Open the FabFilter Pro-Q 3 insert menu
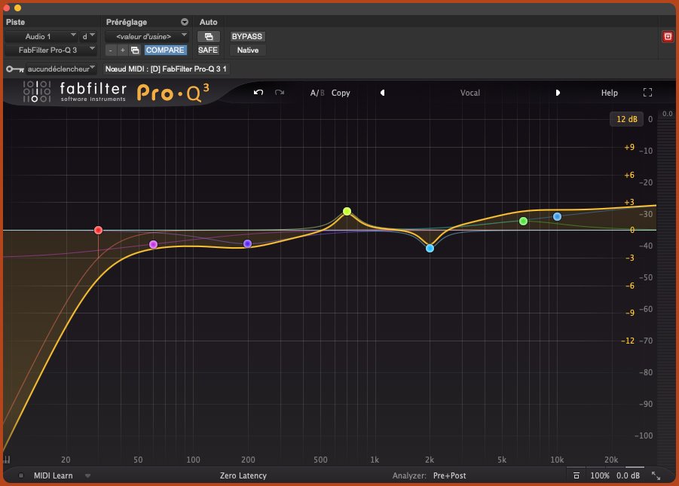Screen dimensions: 679x486 50,50
